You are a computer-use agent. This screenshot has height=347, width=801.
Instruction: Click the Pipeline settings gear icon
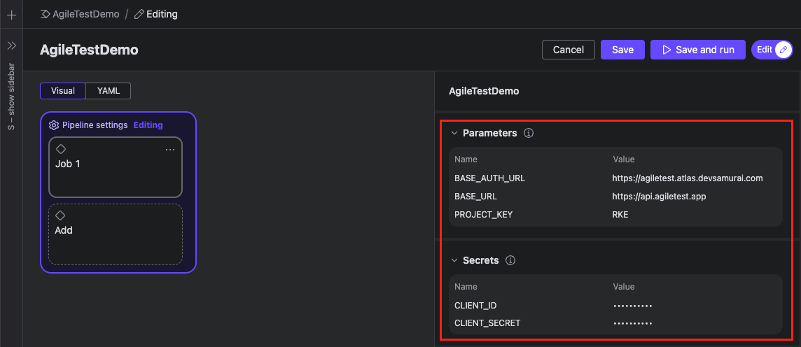coord(54,125)
